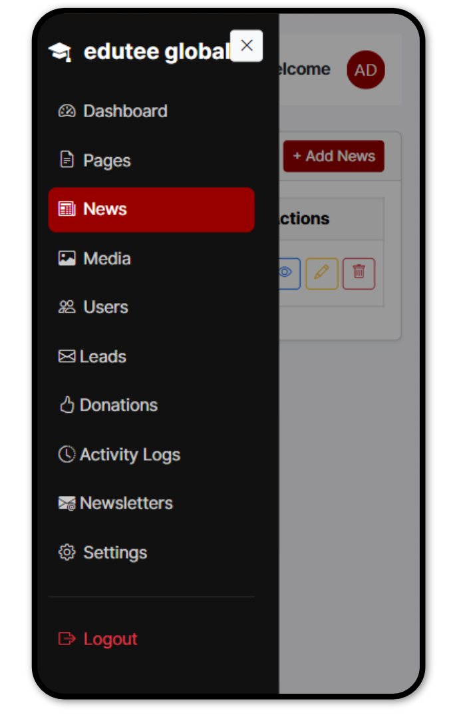Click the Pages document icon
This screenshot has height=719, width=453.
point(67,160)
